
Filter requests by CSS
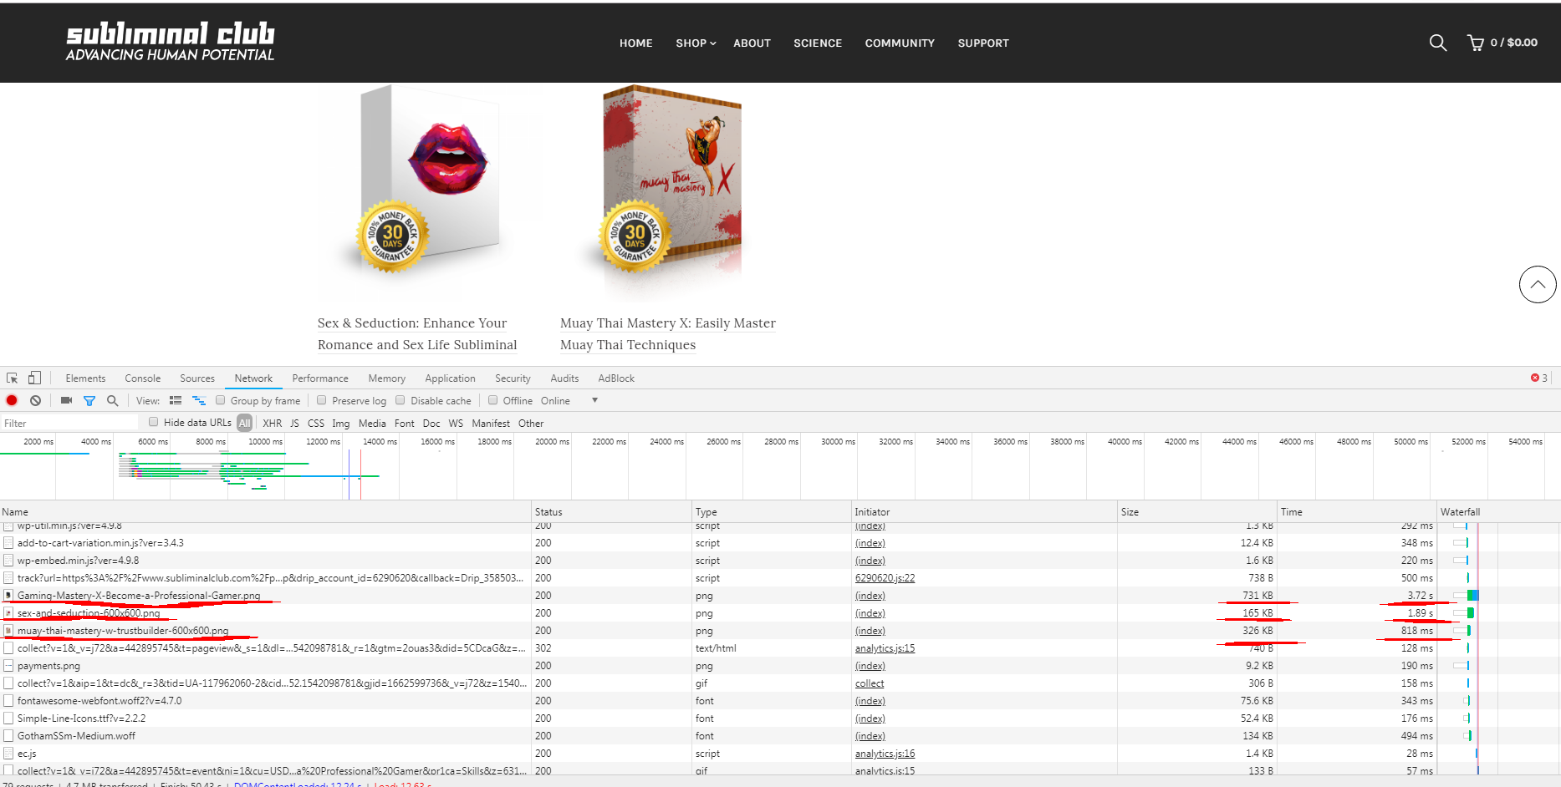tap(316, 424)
